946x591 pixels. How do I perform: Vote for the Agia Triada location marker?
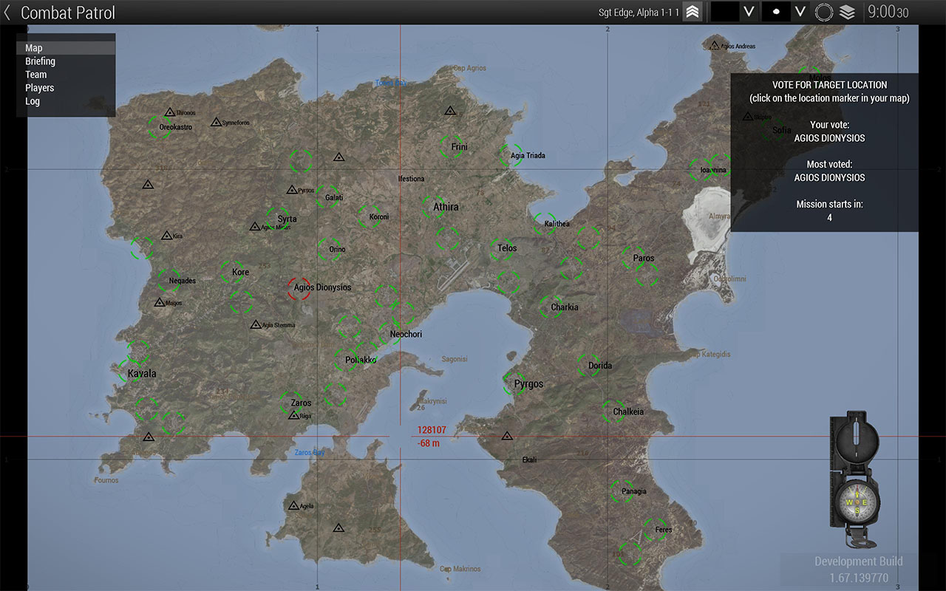click(x=511, y=155)
